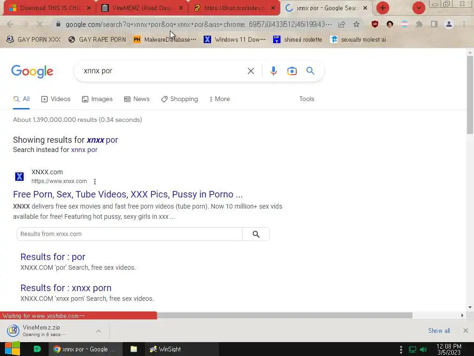The height and width of the screenshot is (356, 474).
Task: Click the avatar face extension icon
Action: click(390, 24)
